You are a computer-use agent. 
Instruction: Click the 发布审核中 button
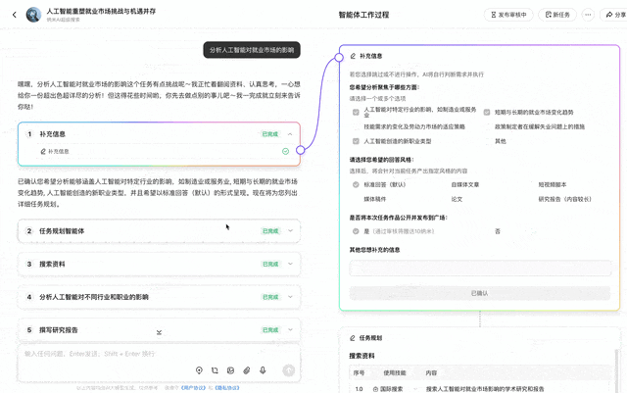coord(507,15)
